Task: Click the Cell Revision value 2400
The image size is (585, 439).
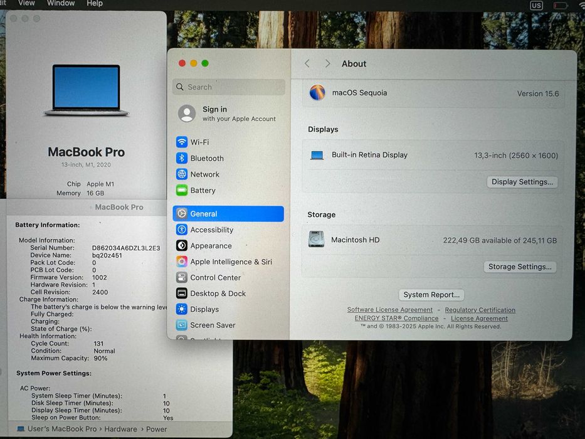Action: 100,292
